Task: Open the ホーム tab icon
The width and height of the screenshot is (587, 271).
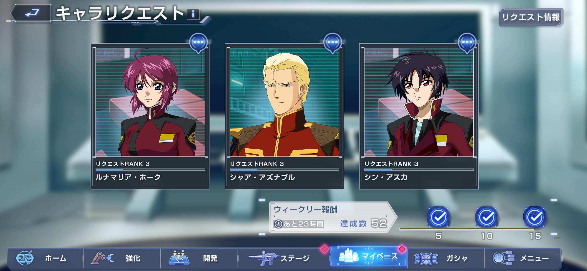Action: pyautogui.click(x=25, y=258)
